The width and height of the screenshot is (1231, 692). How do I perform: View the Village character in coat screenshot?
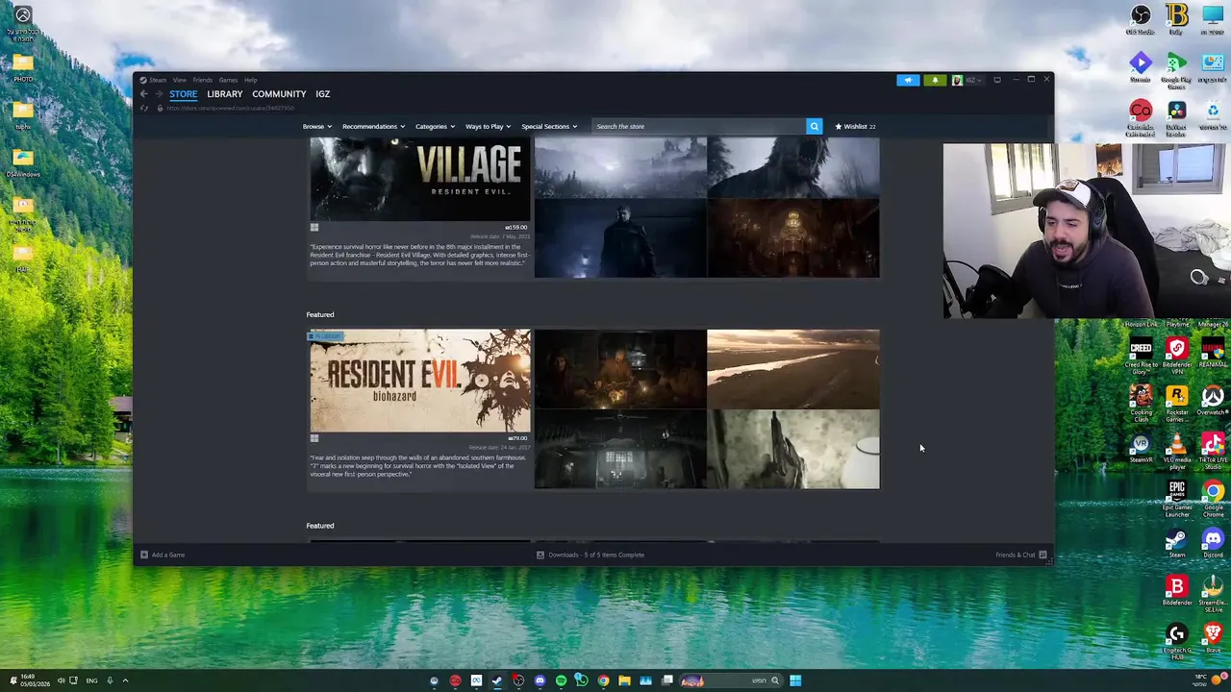pos(620,239)
